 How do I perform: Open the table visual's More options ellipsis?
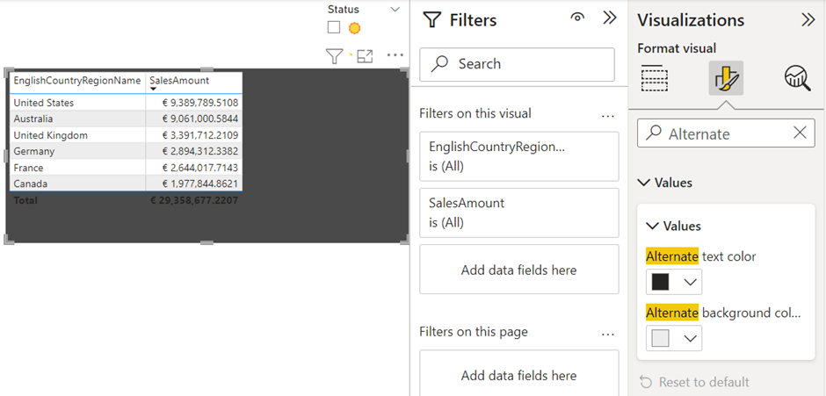(395, 56)
